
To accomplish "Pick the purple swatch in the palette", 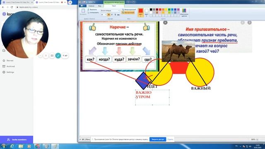I will click(x=178, y=10).
